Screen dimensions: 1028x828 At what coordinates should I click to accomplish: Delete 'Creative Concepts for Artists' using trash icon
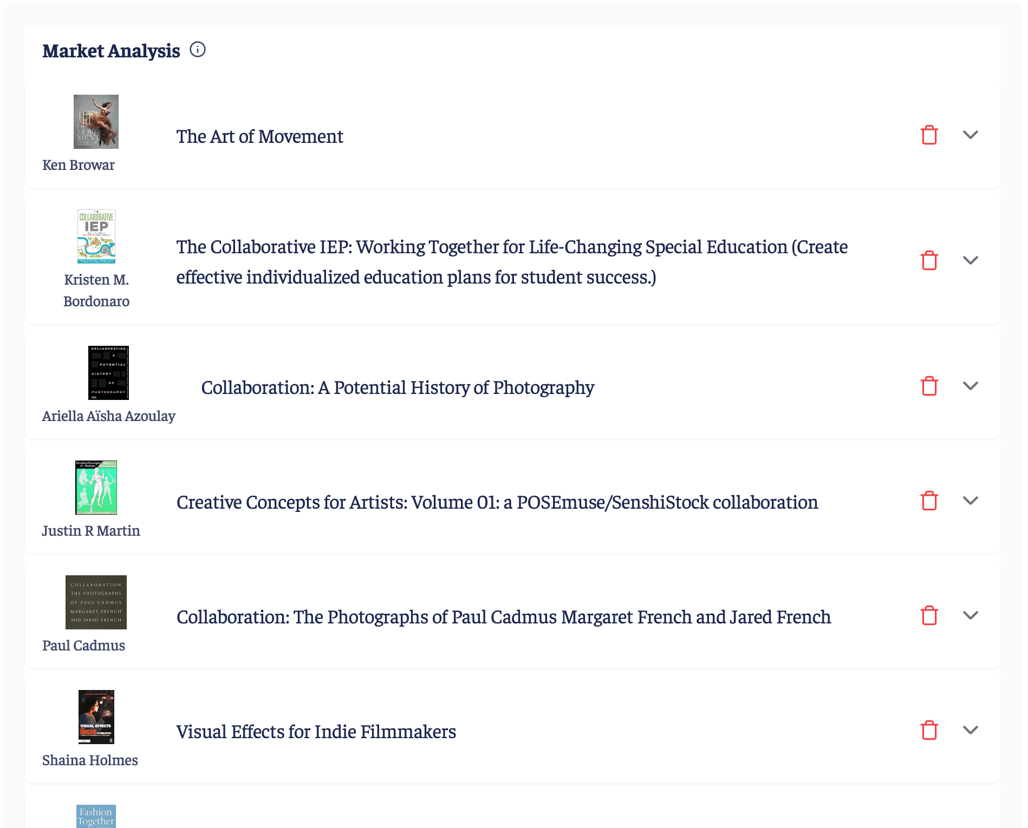coord(929,501)
